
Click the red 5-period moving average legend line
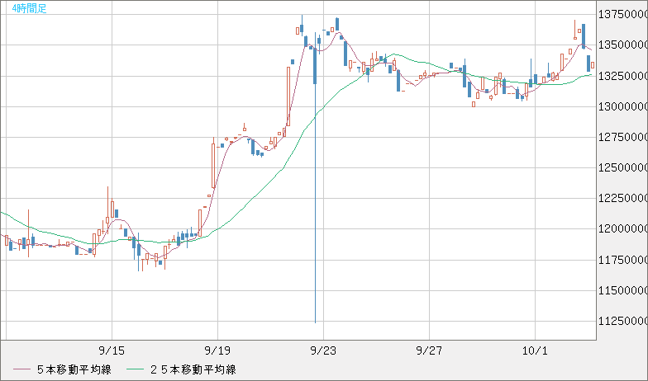[x=21, y=369]
